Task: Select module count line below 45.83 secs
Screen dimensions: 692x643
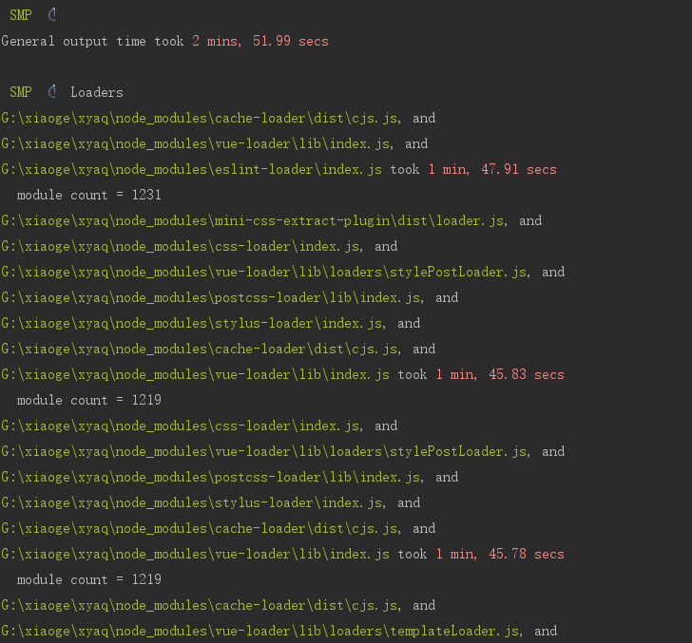Action: coord(88,400)
